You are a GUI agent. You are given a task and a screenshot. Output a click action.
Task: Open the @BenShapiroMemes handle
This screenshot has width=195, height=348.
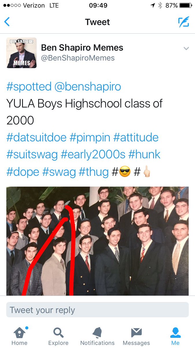tap(78, 58)
